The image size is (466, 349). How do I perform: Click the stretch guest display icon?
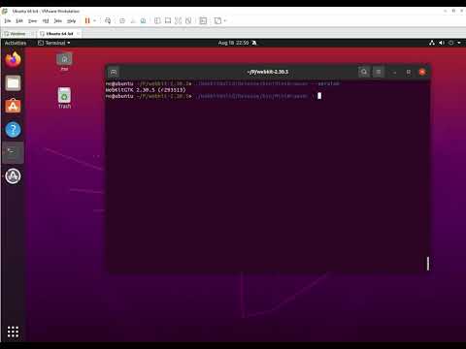pyautogui.click(x=217, y=20)
